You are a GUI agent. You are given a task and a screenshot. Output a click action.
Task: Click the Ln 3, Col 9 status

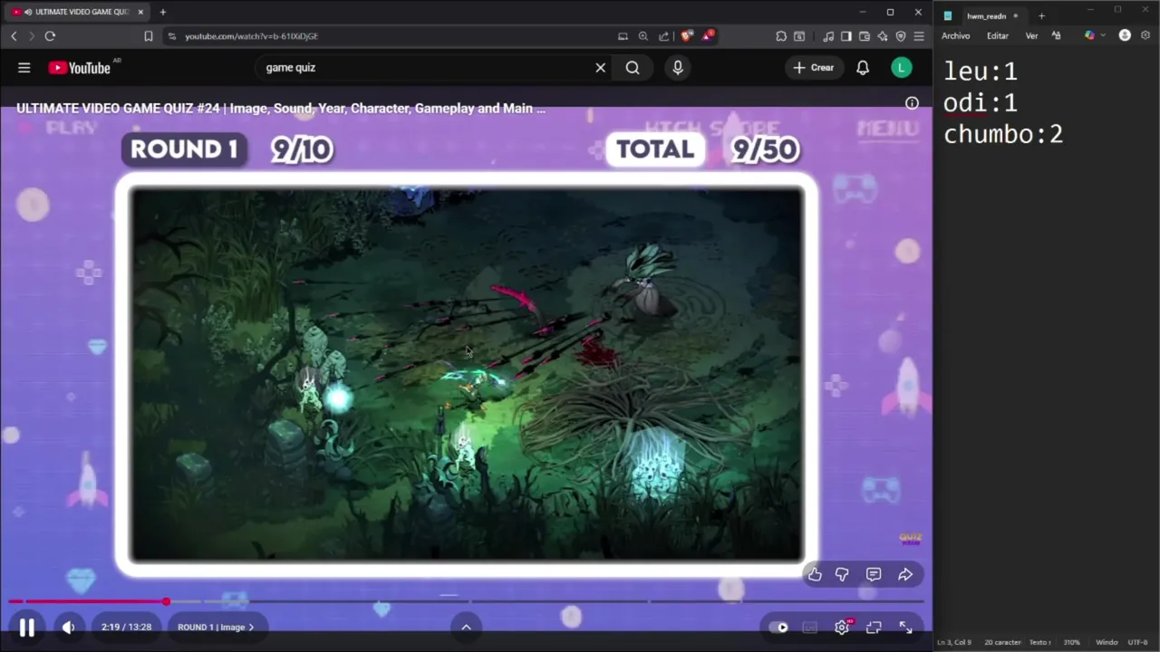954,642
